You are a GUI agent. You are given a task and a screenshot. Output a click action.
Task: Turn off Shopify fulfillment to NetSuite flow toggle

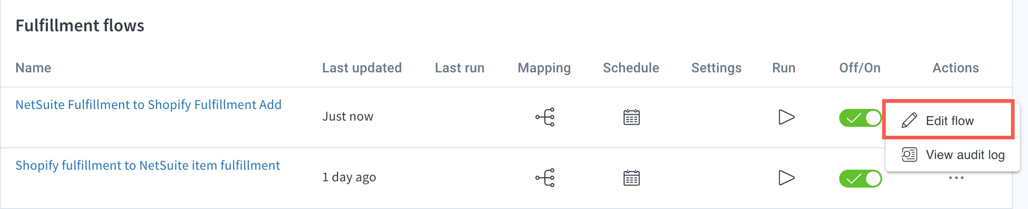coord(860,179)
